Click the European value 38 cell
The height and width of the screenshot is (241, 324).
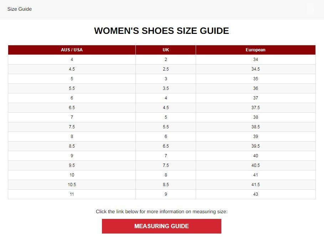point(255,117)
